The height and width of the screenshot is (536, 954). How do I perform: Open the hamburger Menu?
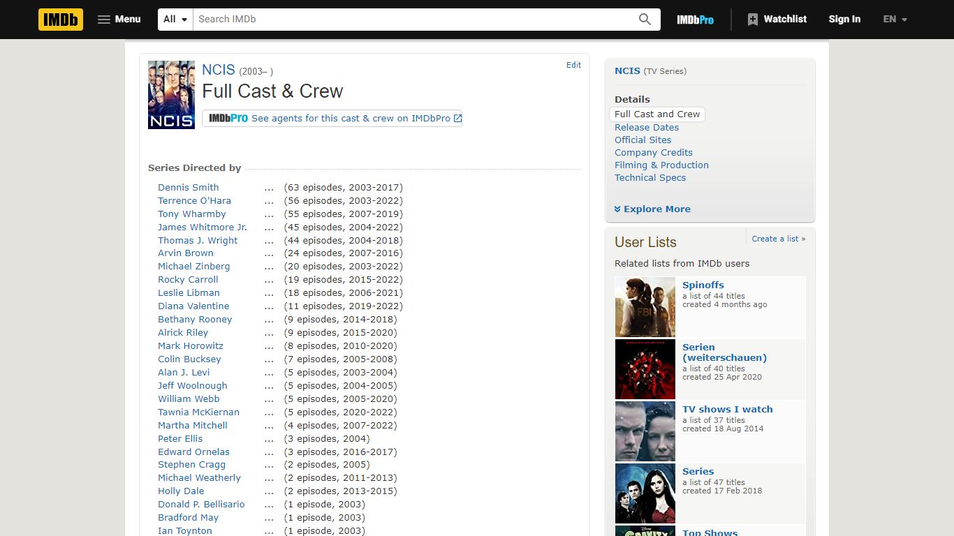[119, 20]
